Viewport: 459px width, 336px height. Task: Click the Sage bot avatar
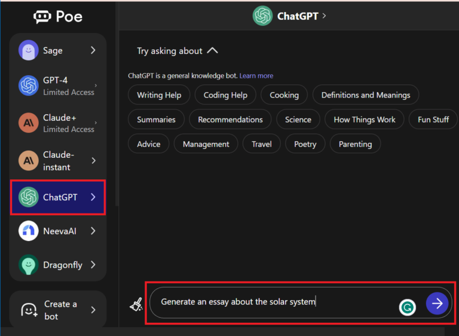(29, 50)
